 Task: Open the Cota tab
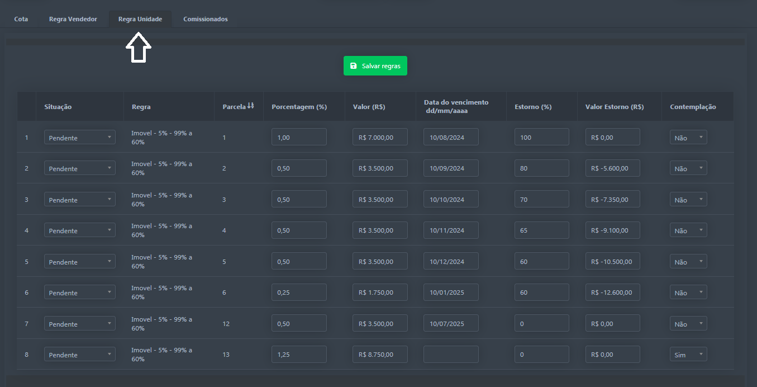[21, 19]
